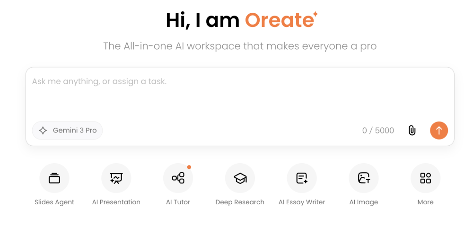Viewport: 473px width, 227px height.
Task: Open the AI Tutor icon
Action: point(178,178)
